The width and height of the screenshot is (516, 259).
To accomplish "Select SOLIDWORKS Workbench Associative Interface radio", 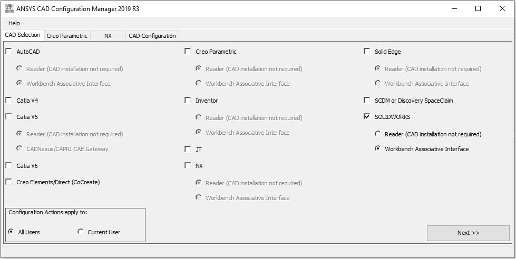I will [x=377, y=148].
